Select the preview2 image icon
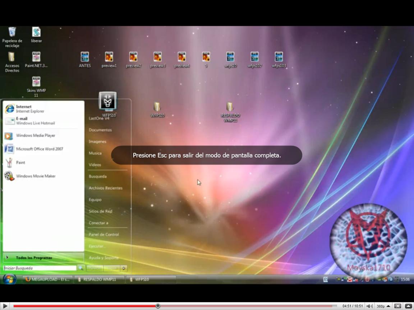This screenshot has height=310, width=414. point(133,60)
